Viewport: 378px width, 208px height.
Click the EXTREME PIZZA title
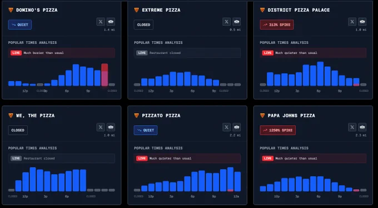click(x=161, y=10)
